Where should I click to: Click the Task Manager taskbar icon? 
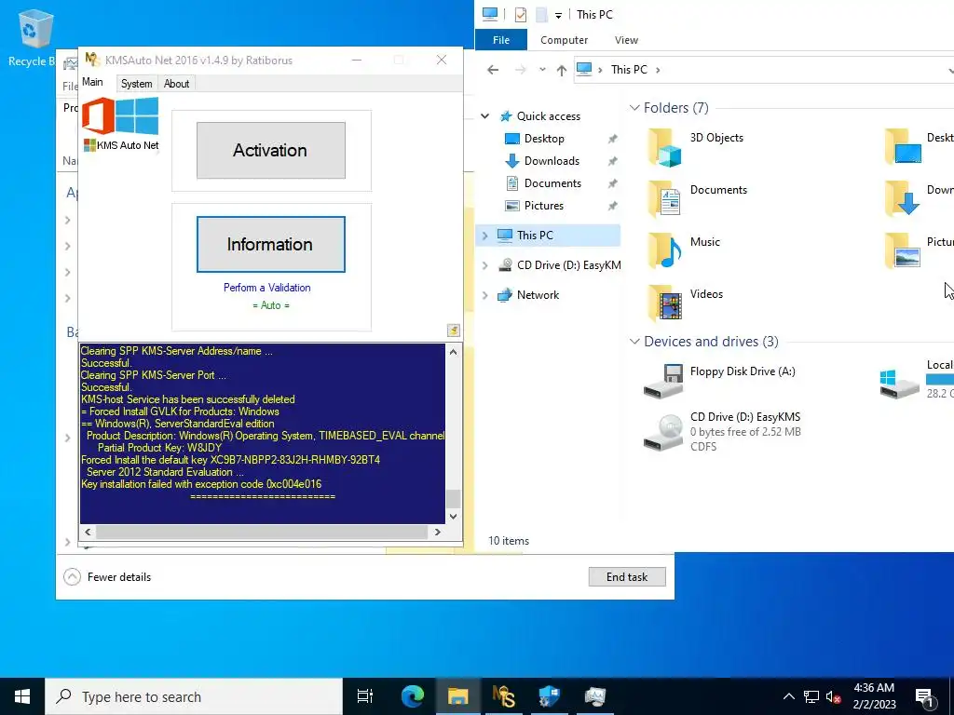595,696
